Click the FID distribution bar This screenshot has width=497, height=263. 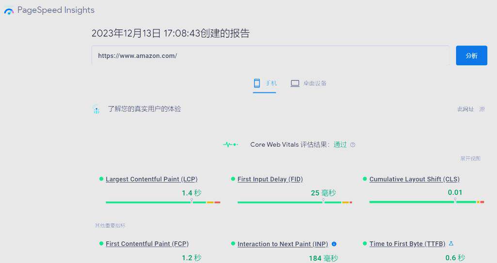click(x=295, y=202)
